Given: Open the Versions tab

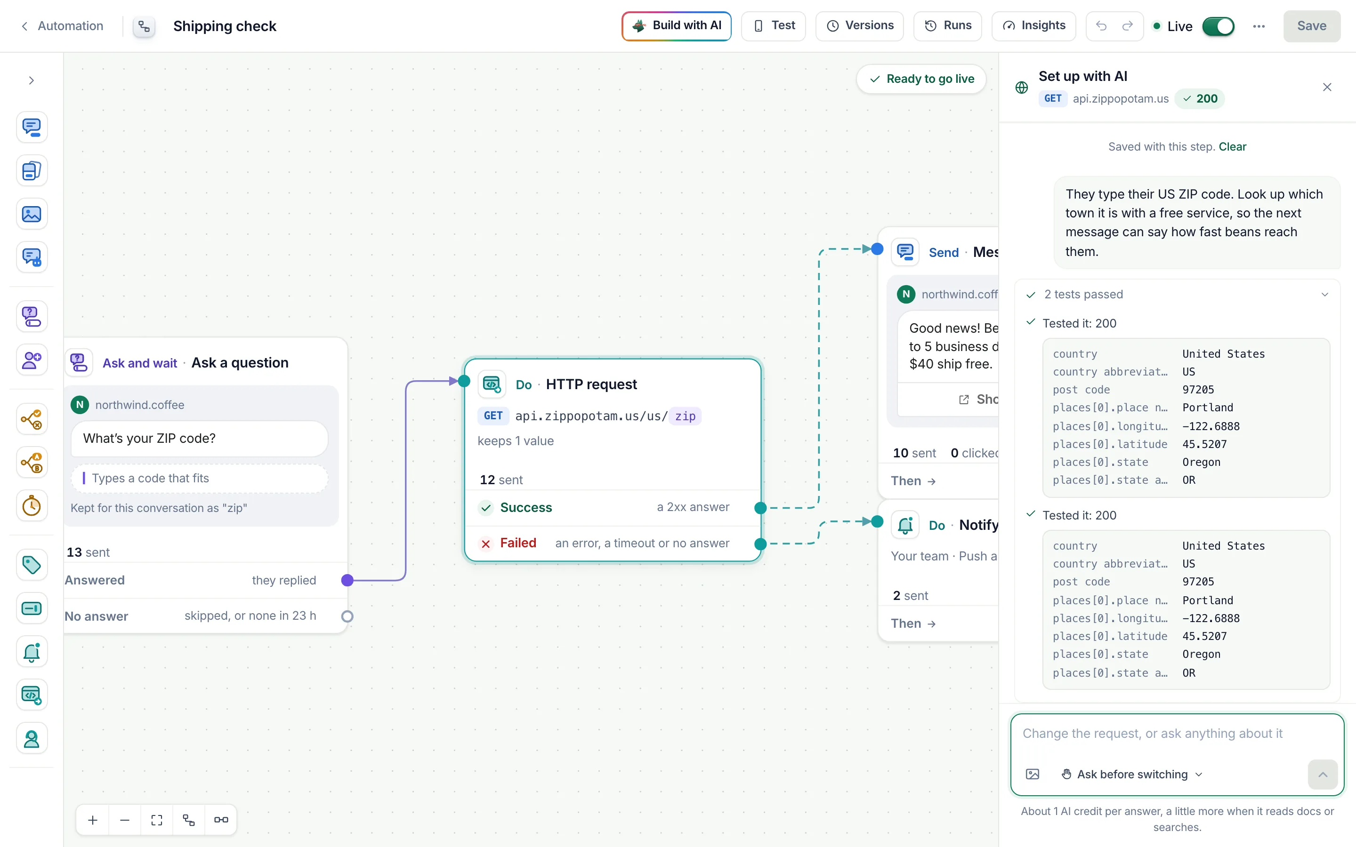Looking at the screenshot, I should 860,26.
